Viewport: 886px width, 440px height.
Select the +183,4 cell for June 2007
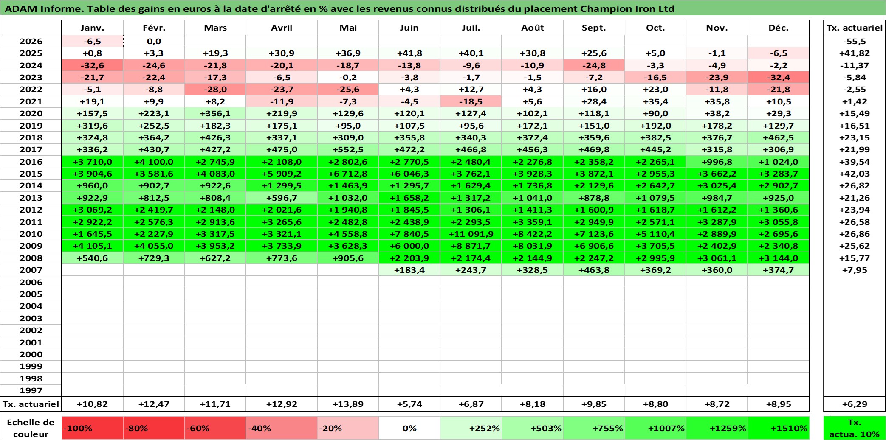click(x=409, y=270)
